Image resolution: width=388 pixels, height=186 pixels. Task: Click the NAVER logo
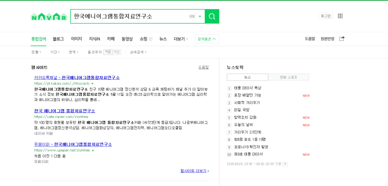[49, 17]
